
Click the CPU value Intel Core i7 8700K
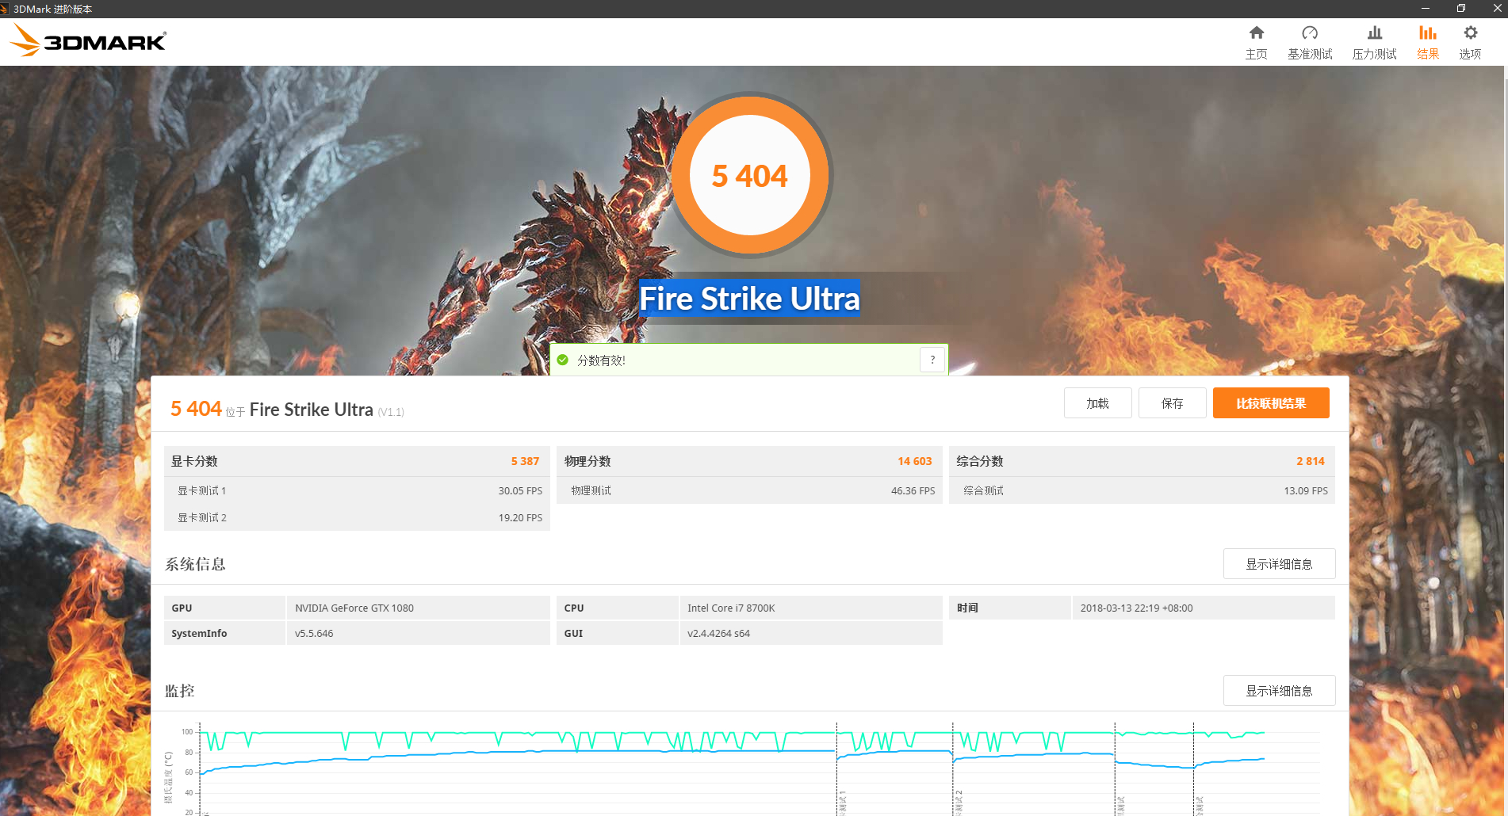coord(731,608)
